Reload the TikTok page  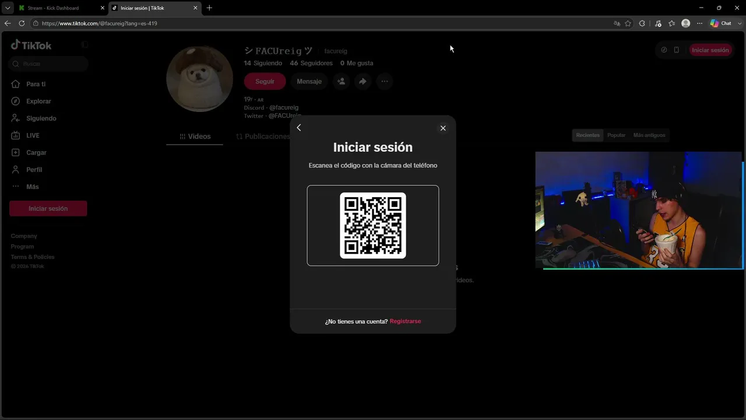(22, 23)
